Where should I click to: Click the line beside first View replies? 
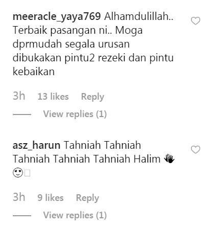tap(22, 115)
